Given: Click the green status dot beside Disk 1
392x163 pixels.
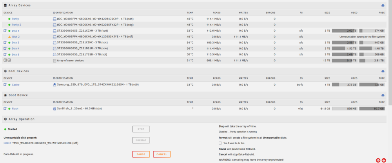Looking at the screenshot, I should (x=9, y=30).
